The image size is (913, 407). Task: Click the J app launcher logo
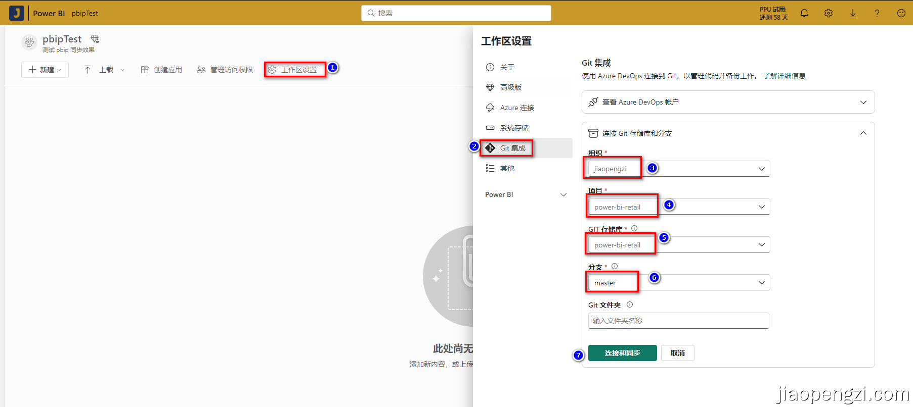pyautogui.click(x=17, y=13)
